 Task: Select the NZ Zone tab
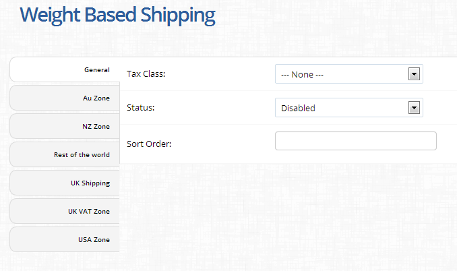(65, 126)
